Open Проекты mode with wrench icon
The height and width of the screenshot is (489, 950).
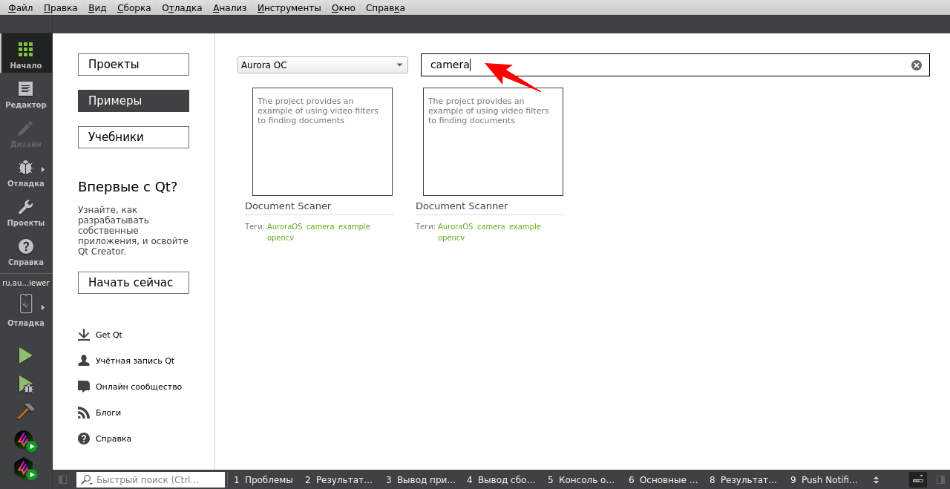[x=26, y=212]
